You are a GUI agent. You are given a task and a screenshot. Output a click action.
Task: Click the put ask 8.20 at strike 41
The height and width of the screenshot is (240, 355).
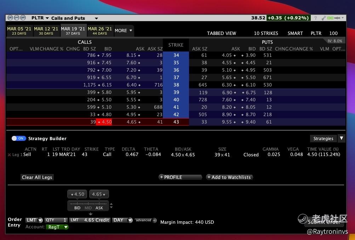(x=227, y=107)
